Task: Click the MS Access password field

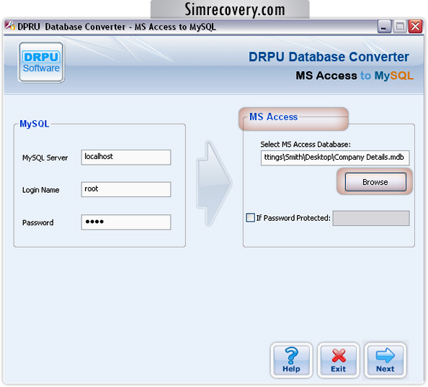Action: click(371, 218)
